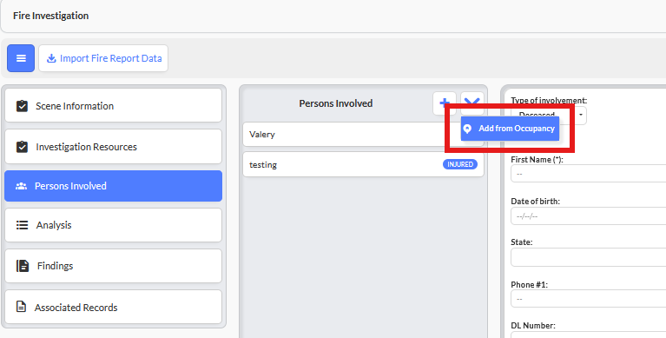666x338 pixels.
Task: Open the blue hamburger menu button
Action: pos(21,58)
